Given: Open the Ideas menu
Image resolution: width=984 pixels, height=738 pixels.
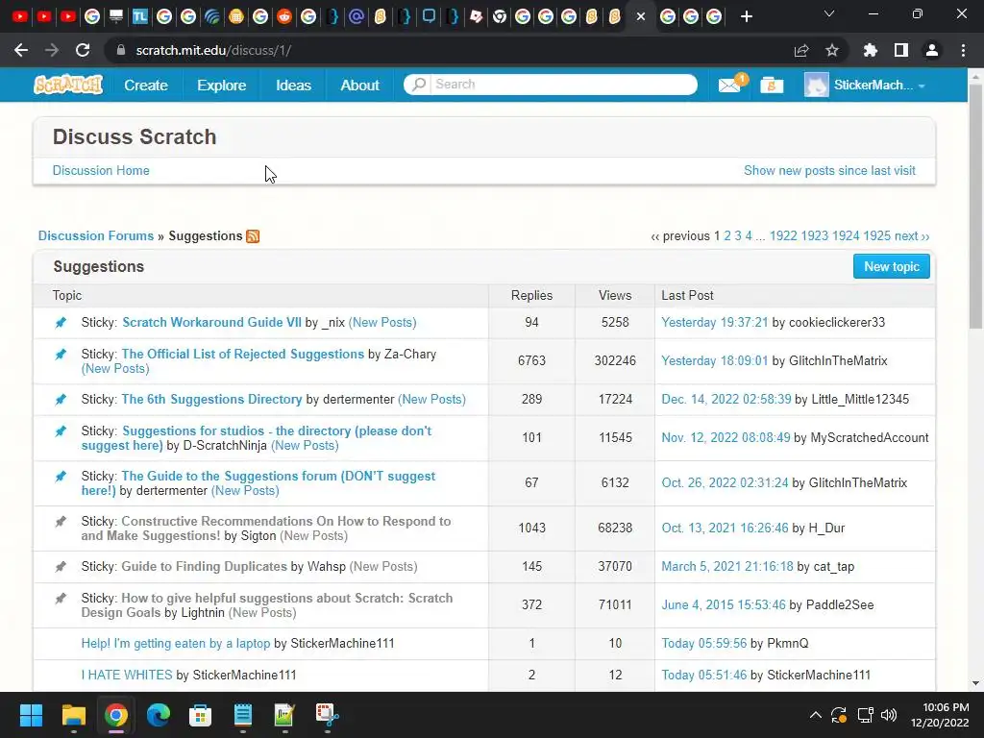Looking at the screenshot, I should [x=293, y=85].
